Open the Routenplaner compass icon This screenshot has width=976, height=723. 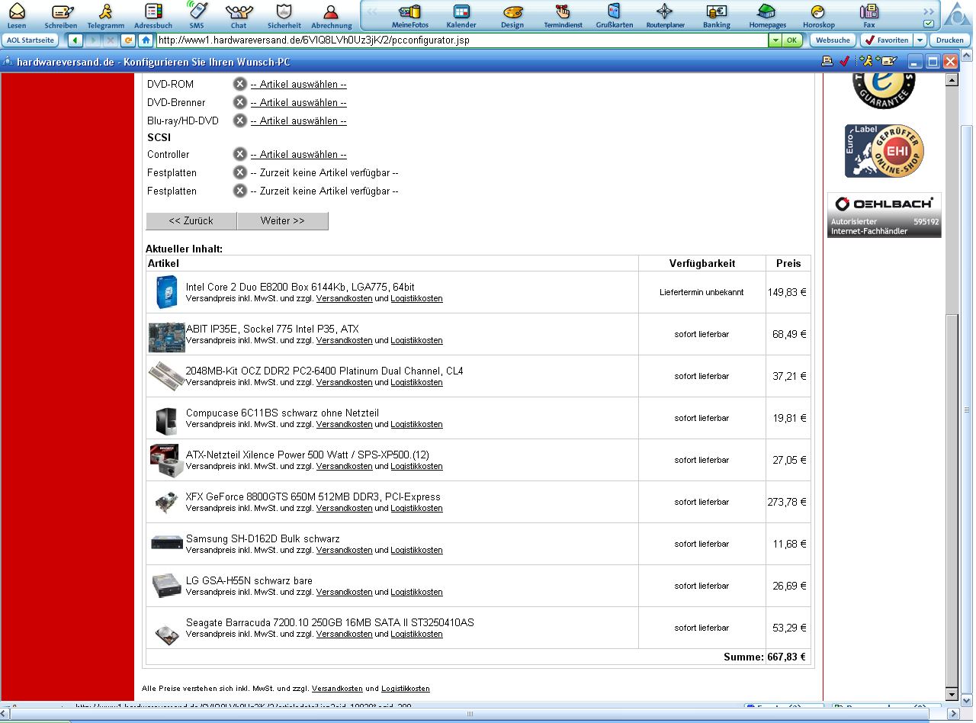(x=665, y=11)
